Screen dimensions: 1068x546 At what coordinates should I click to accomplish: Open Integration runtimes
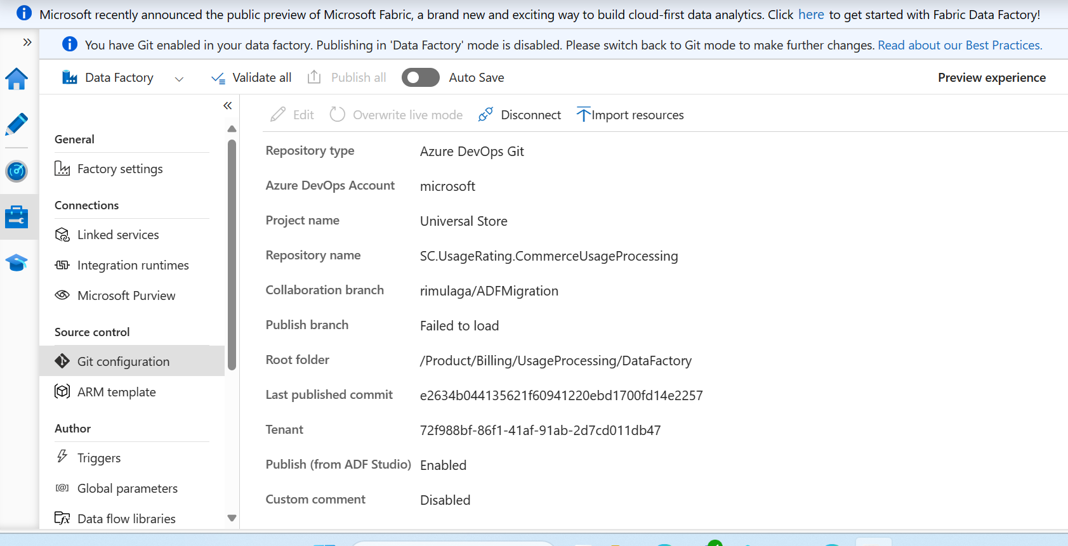point(132,265)
